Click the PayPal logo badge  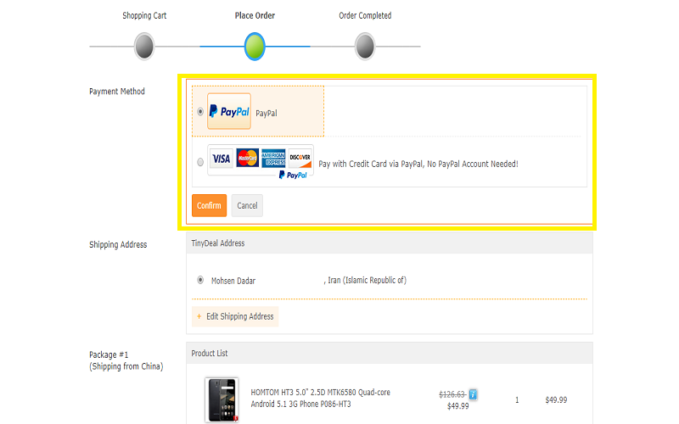pos(229,111)
